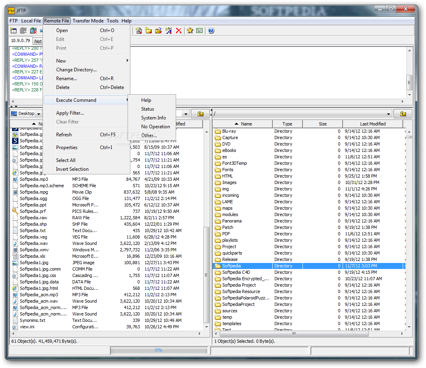Select System Info in the submenu
This screenshot has width=426, height=368.
click(x=152, y=118)
